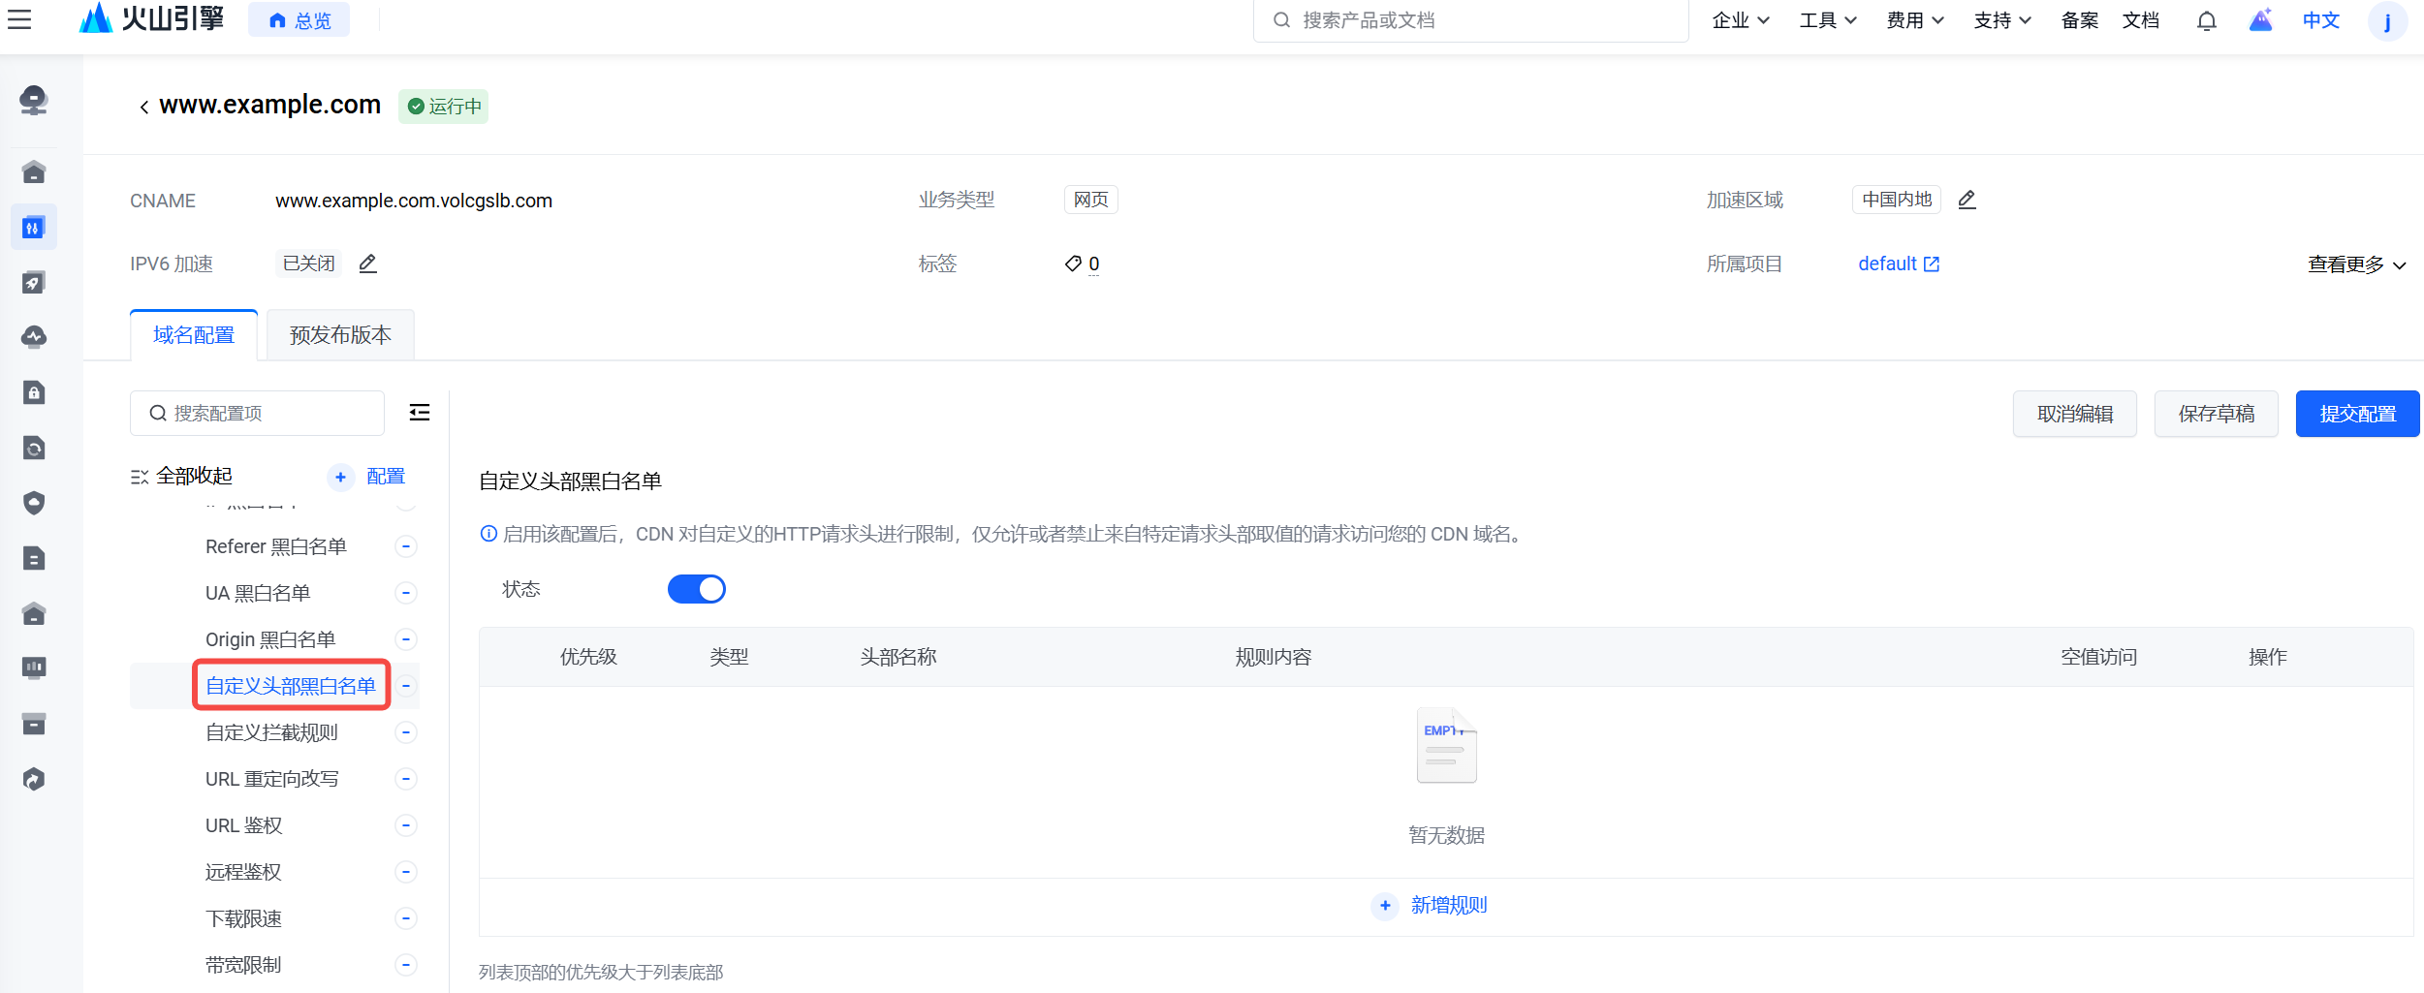The image size is (2424, 993).
Task: Click the 搜索配置项 search field
Action: pos(258,414)
